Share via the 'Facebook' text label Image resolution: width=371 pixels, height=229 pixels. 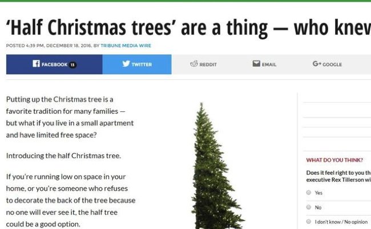pyautogui.click(x=54, y=65)
